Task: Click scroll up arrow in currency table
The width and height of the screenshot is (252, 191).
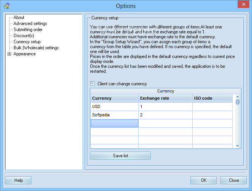Action: click(x=238, y=97)
